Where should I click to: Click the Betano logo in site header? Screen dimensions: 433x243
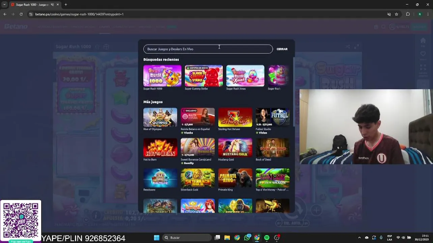click(x=16, y=26)
